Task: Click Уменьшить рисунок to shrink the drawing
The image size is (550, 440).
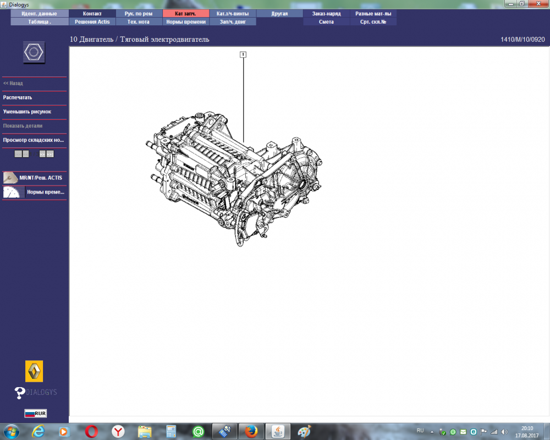Action: click(x=27, y=112)
